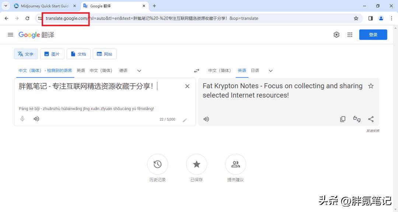
Task: Open Google Translate settings gear
Action: coord(336,34)
